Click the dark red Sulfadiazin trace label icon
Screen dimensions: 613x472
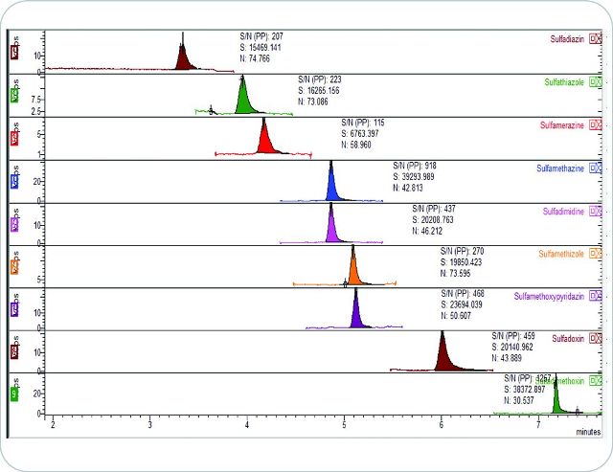[14, 52]
